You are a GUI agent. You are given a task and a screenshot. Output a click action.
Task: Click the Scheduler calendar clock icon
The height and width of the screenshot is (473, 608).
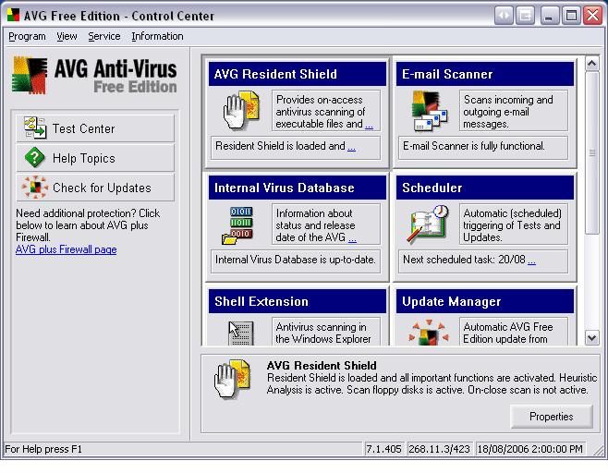[x=426, y=224]
